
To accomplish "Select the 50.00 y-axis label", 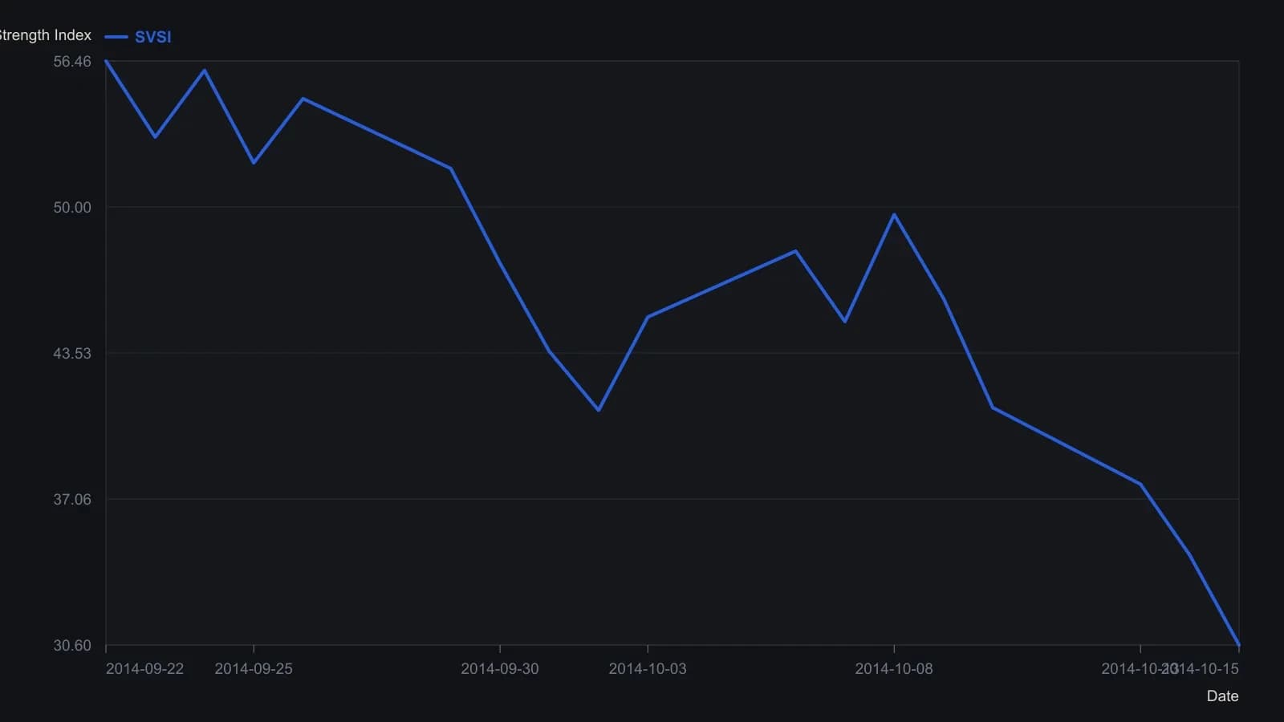I will point(72,208).
